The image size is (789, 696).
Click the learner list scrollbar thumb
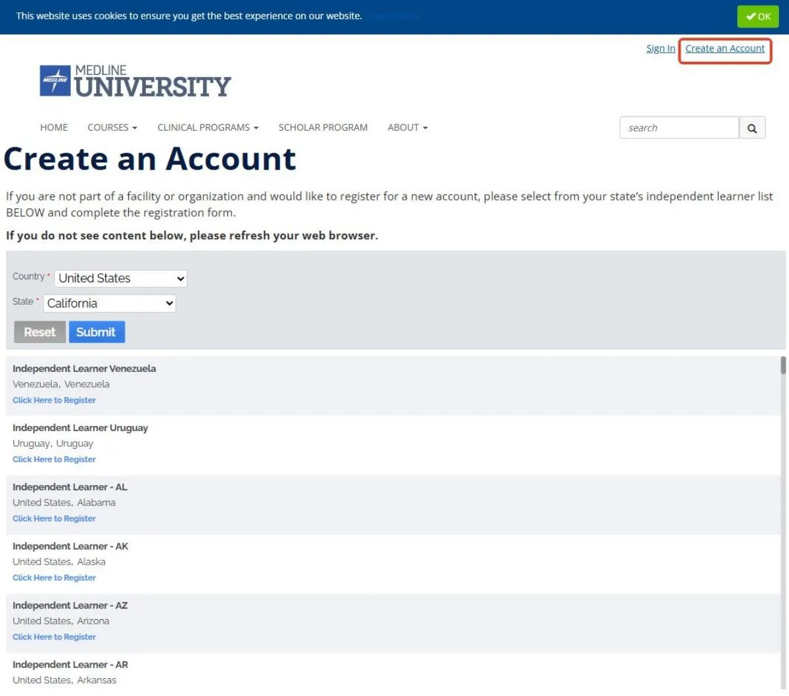pyautogui.click(x=783, y=365)
